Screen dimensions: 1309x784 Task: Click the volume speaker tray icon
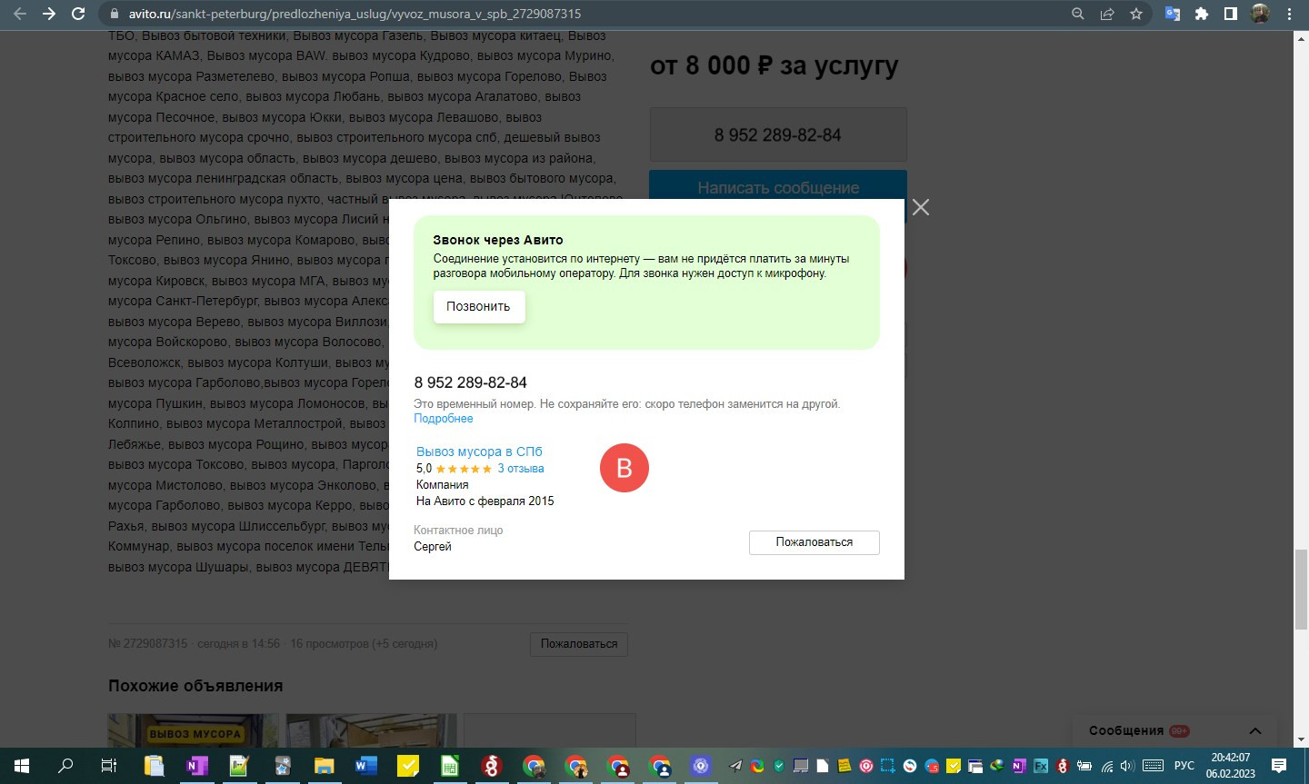pyautogui.click(x=1127, y=766)
